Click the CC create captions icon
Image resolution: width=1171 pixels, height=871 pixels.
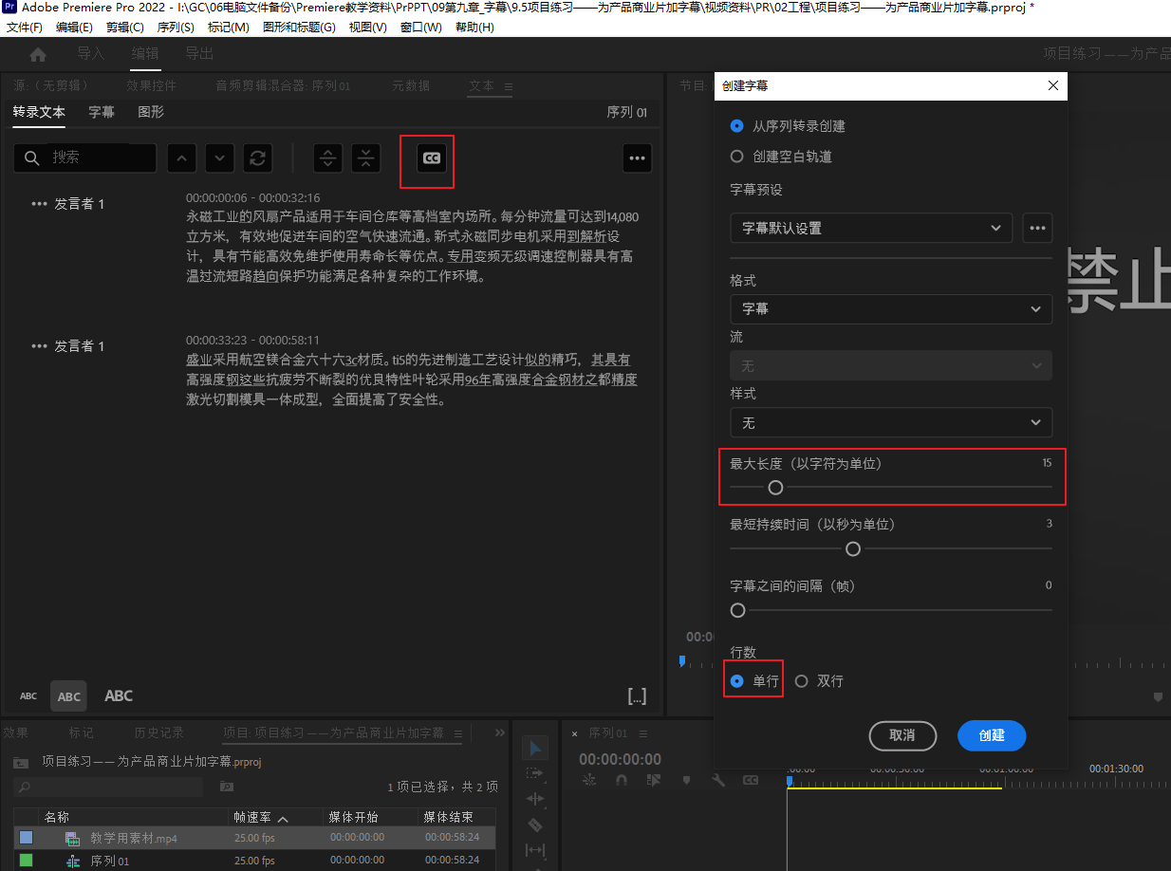(432, 158)
